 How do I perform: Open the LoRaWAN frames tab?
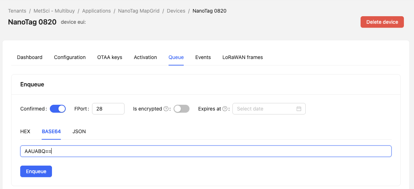pos(243,57)
